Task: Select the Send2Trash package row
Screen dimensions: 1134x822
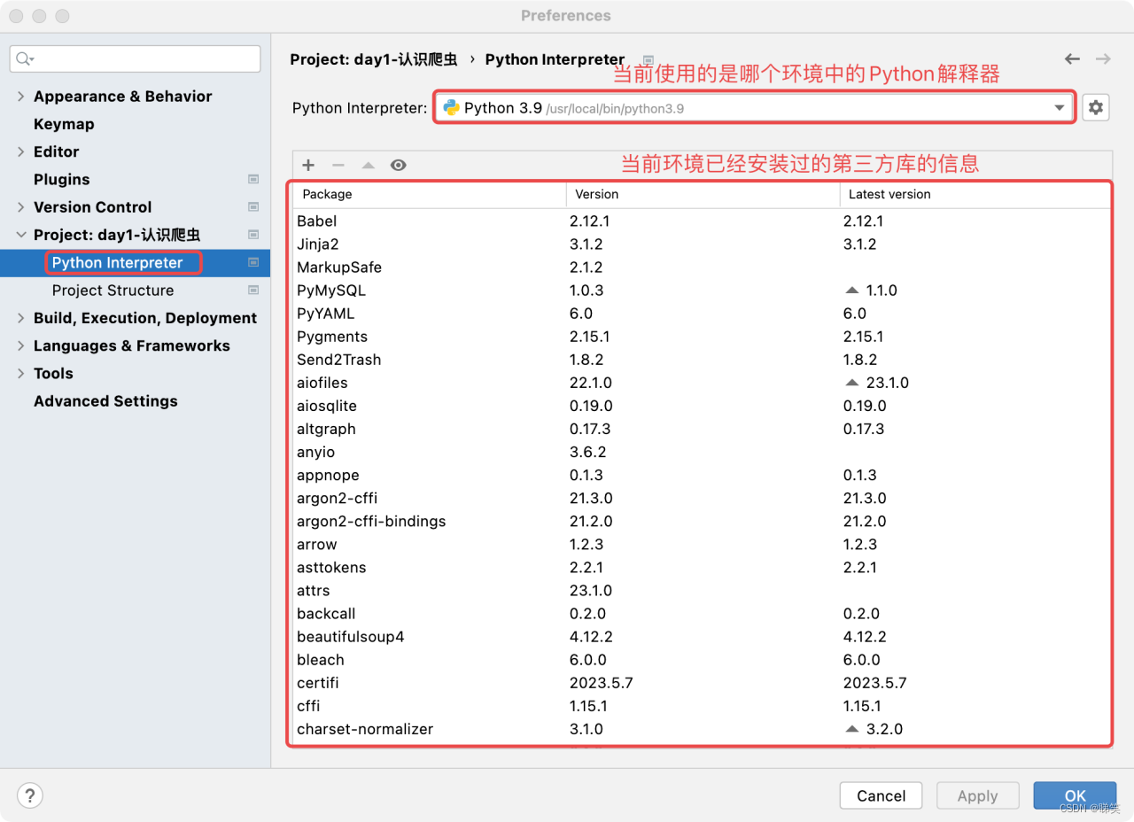Action: 702,360
